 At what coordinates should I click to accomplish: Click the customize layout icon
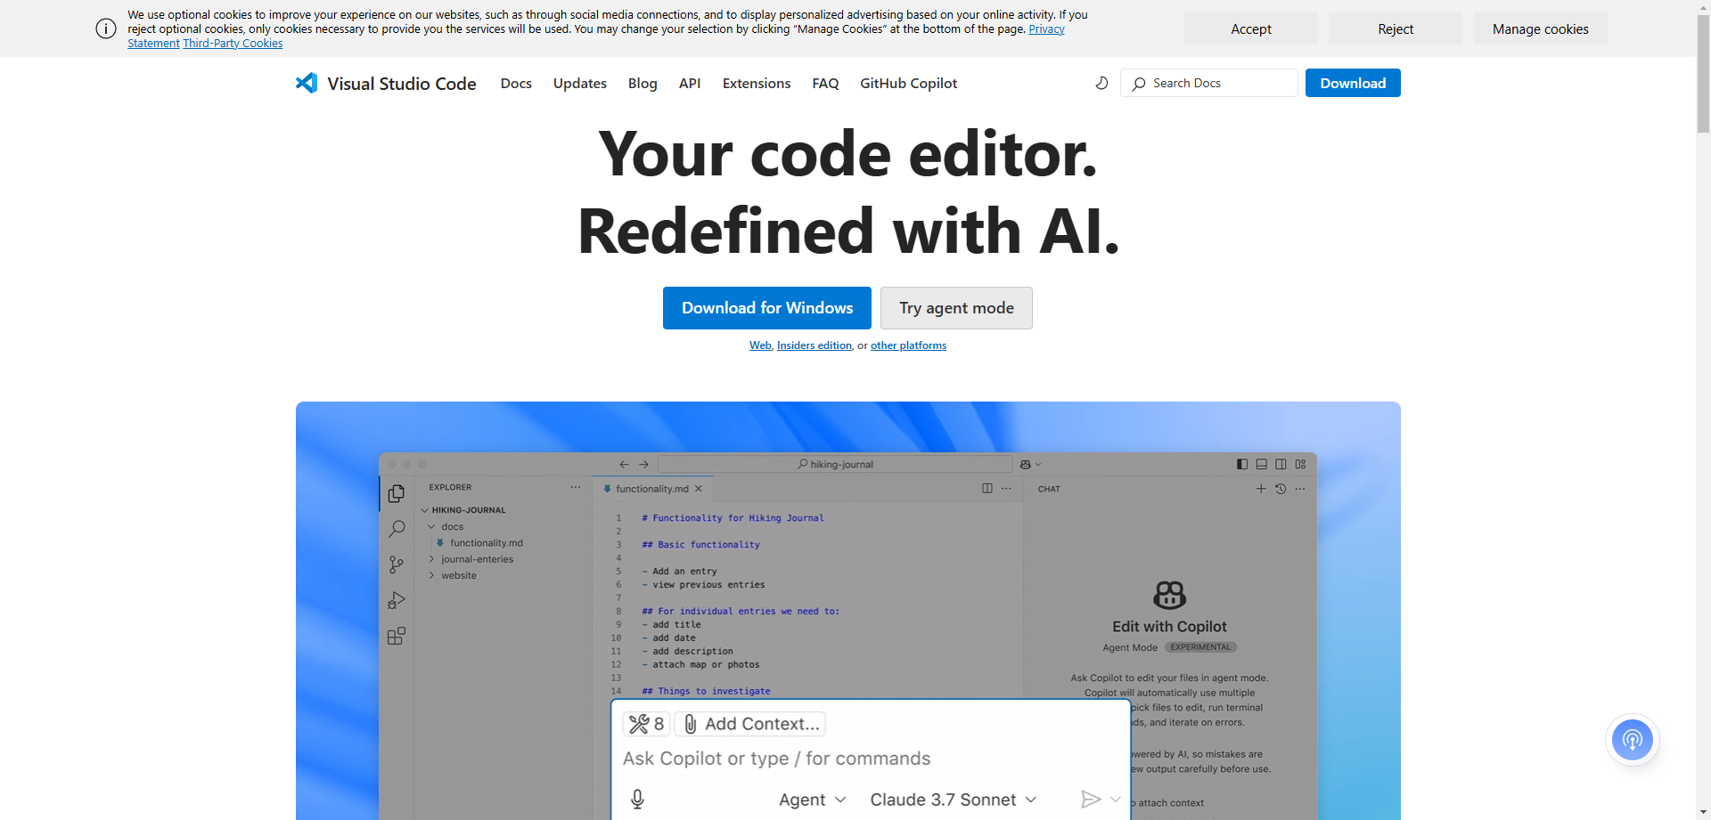pyautogui.click(x=1300, y=464)
